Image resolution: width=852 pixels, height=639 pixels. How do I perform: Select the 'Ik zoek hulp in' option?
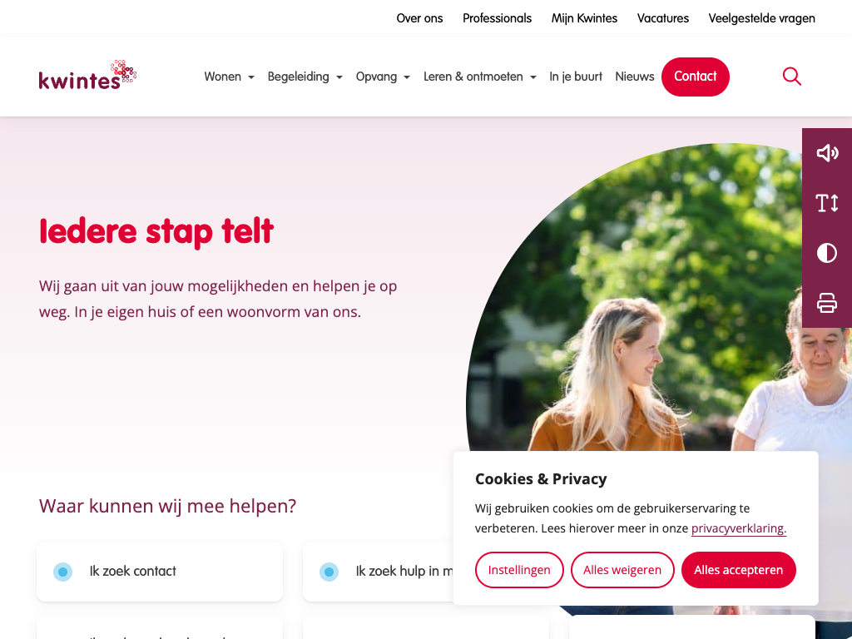[x=379, y=572]
